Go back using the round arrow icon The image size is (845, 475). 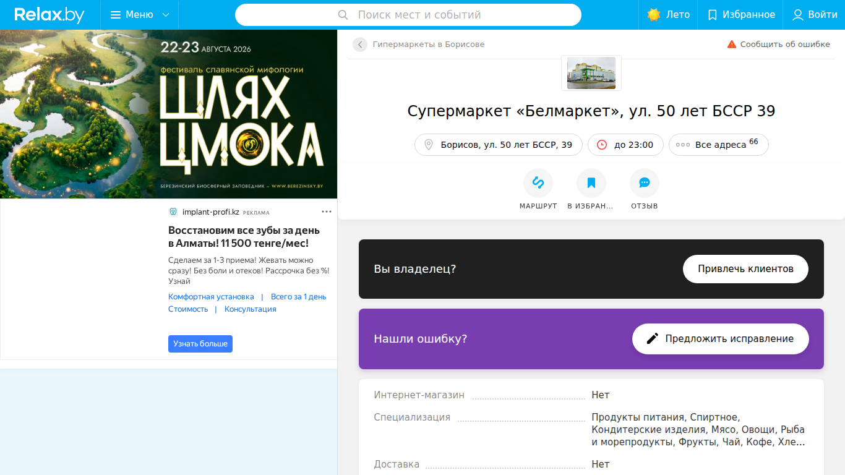(x=360, y=45)
